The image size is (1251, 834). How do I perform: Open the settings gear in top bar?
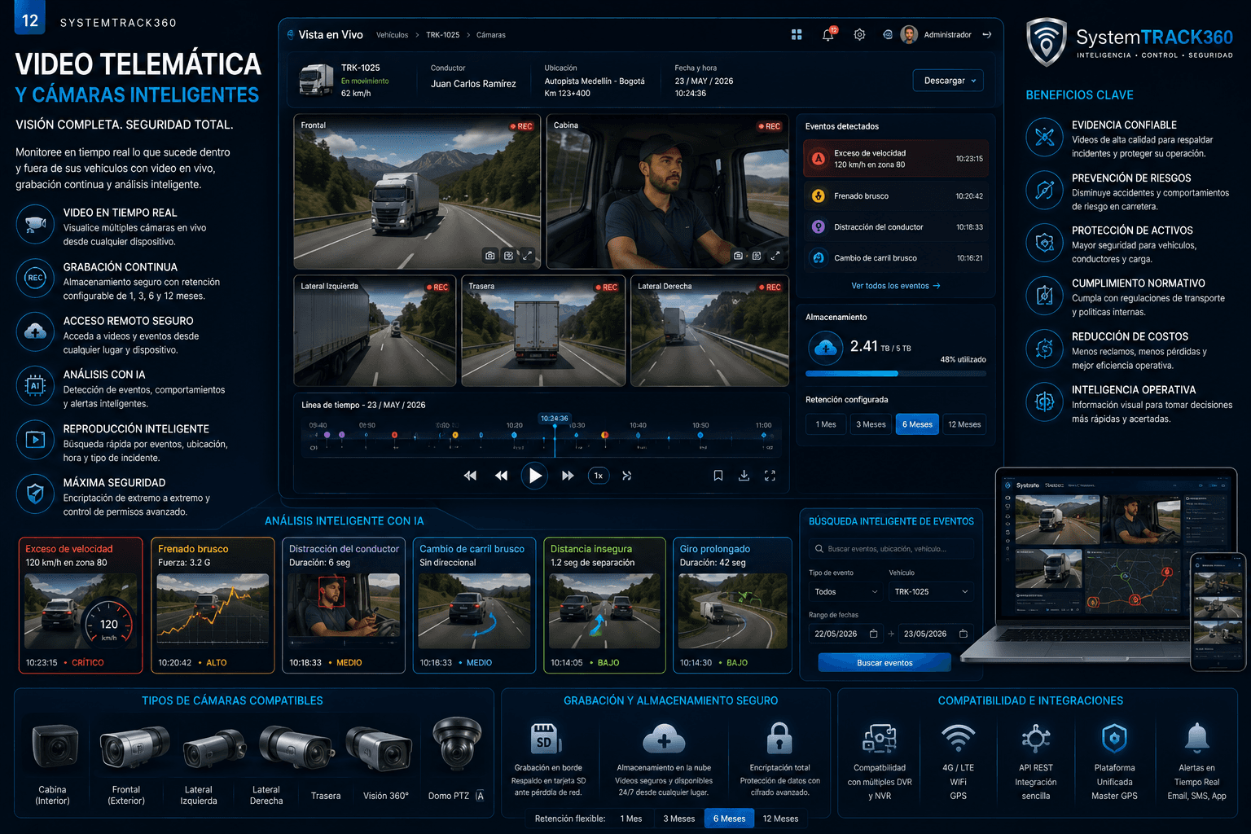coord(859,34)
